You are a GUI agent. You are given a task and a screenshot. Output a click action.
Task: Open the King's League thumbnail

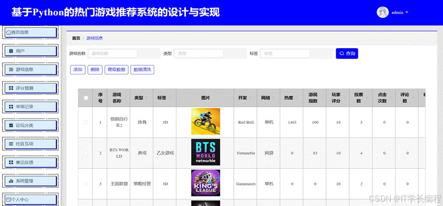click(x=206, y=183)
